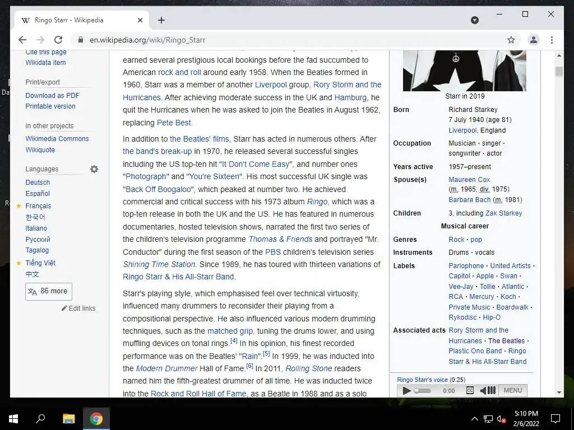Open the Thomas & Friends link

280,239
